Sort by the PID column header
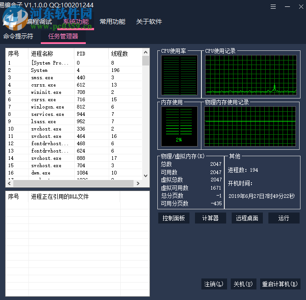 click(91, 54)
